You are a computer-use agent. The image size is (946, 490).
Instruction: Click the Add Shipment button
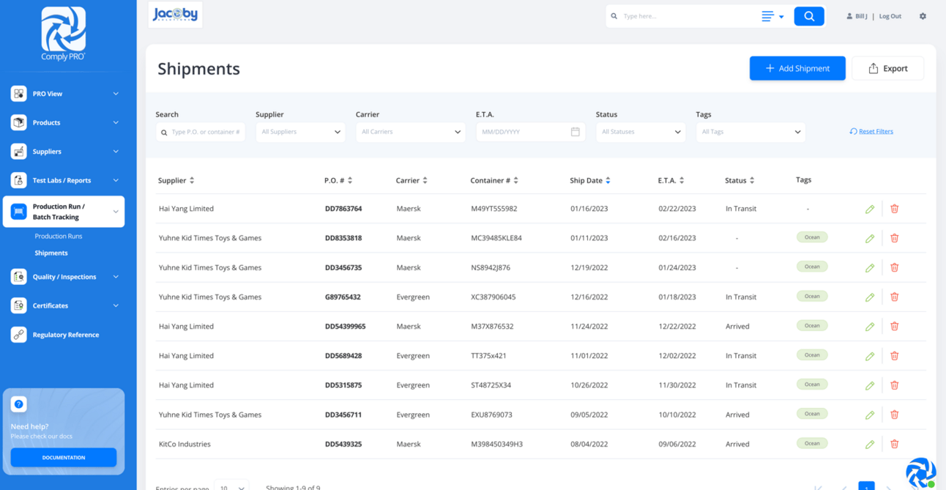click(x=797, y=68)
